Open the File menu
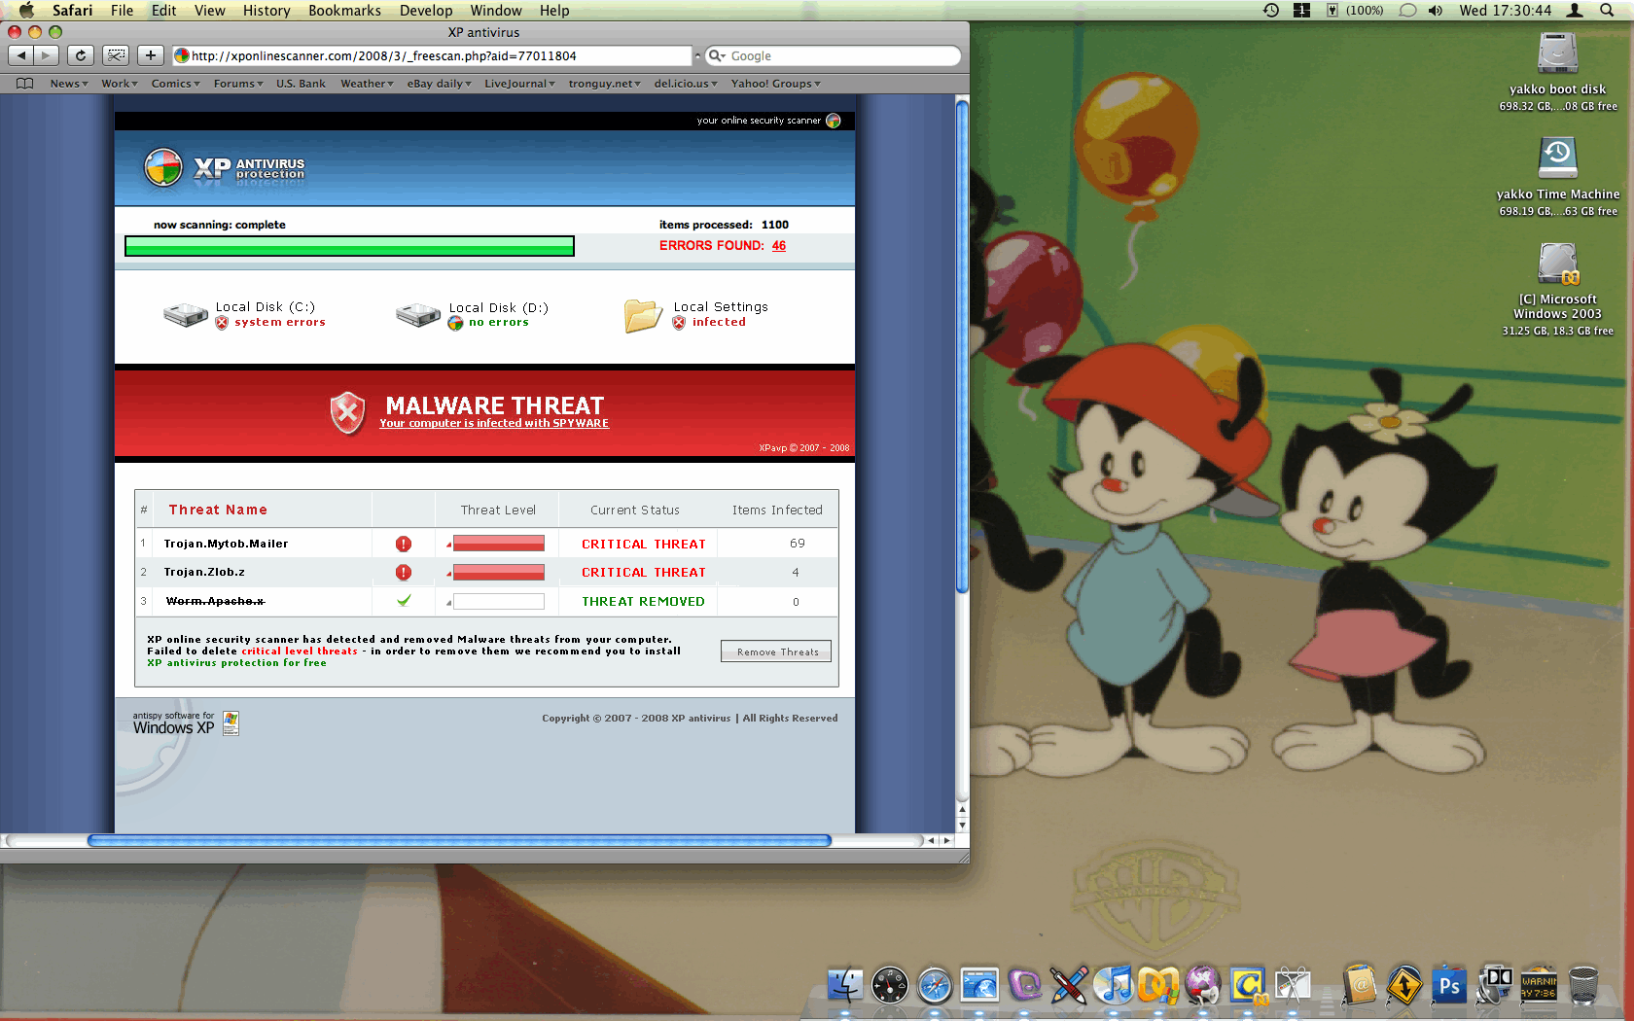Viewport: 1634px width, 1021px height. [x=122, y=11]
